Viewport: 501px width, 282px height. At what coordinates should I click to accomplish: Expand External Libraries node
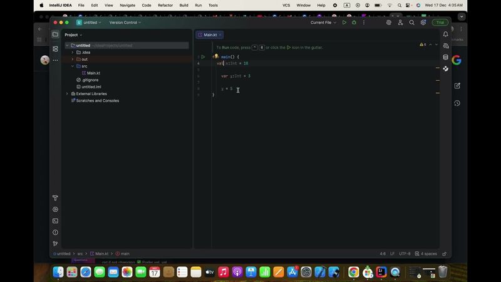click(x=67, y=94)
